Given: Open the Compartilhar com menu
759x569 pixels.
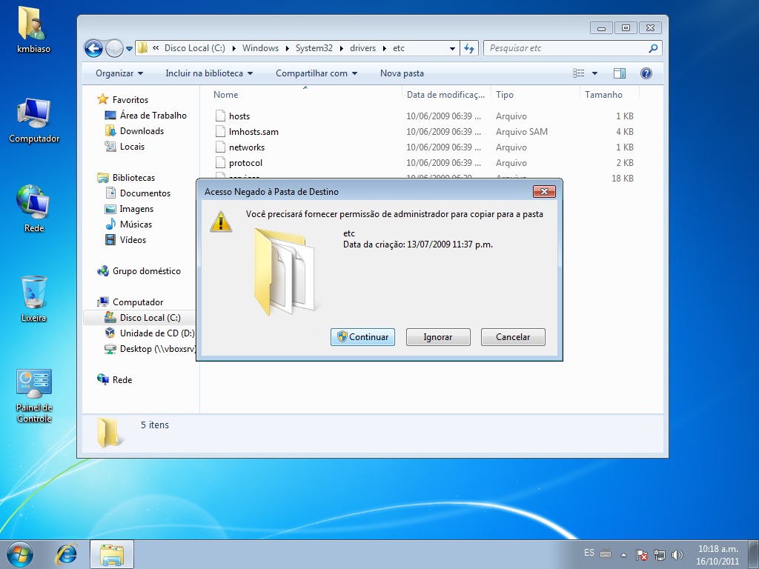Looking at the screenshot, I should (x=316, y=73).
